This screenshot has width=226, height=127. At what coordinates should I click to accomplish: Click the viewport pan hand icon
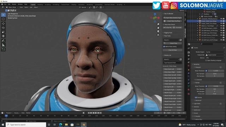pyautogui.click(x=158, y=28)
